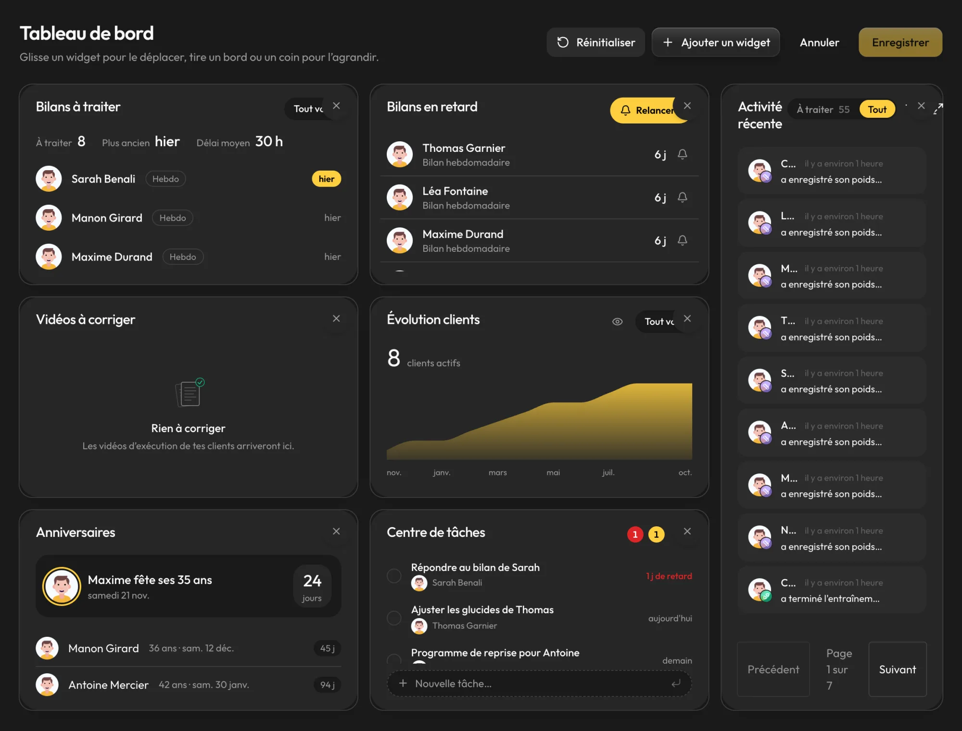
Task: Click the clients actifs area chart
Action: (x=539, y=421)
